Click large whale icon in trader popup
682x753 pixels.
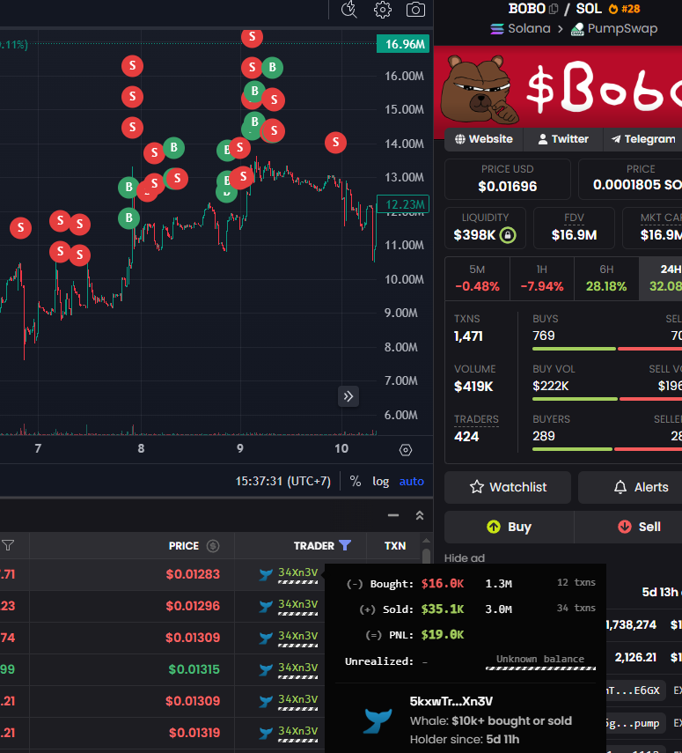coord(378,720)
